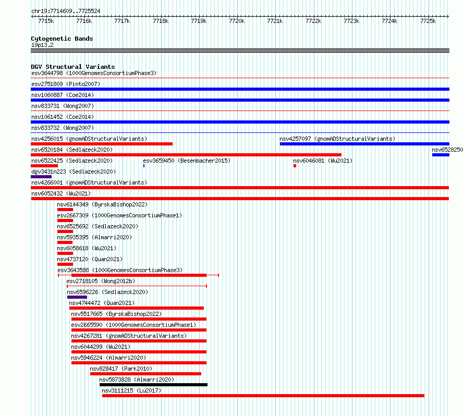This screenshot has height=416, width=464.
Task: Open the nsv6058618 (Wu2021) label
Action: 87,248
